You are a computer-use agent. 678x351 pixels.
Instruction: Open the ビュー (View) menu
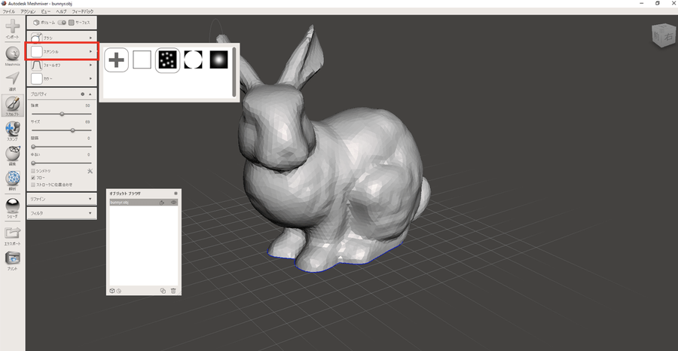click(47, 12)
